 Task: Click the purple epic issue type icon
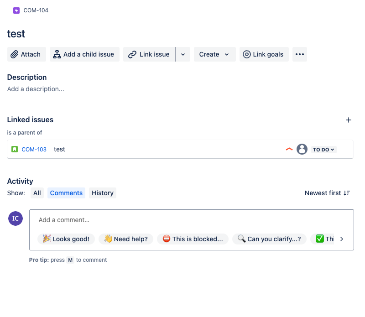click(x=16, y=10)
